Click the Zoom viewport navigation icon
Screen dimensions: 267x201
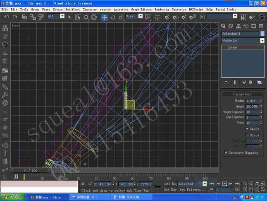(245, 184)
